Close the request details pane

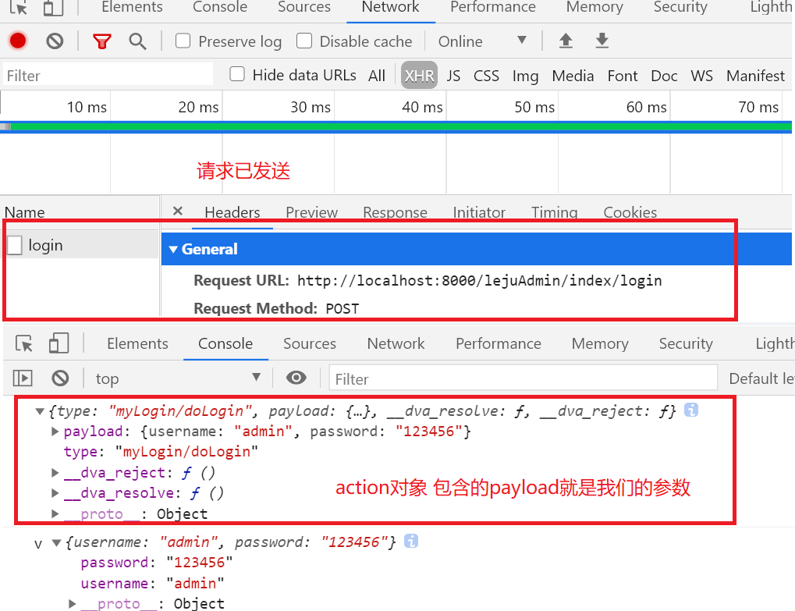pos(177,211)
